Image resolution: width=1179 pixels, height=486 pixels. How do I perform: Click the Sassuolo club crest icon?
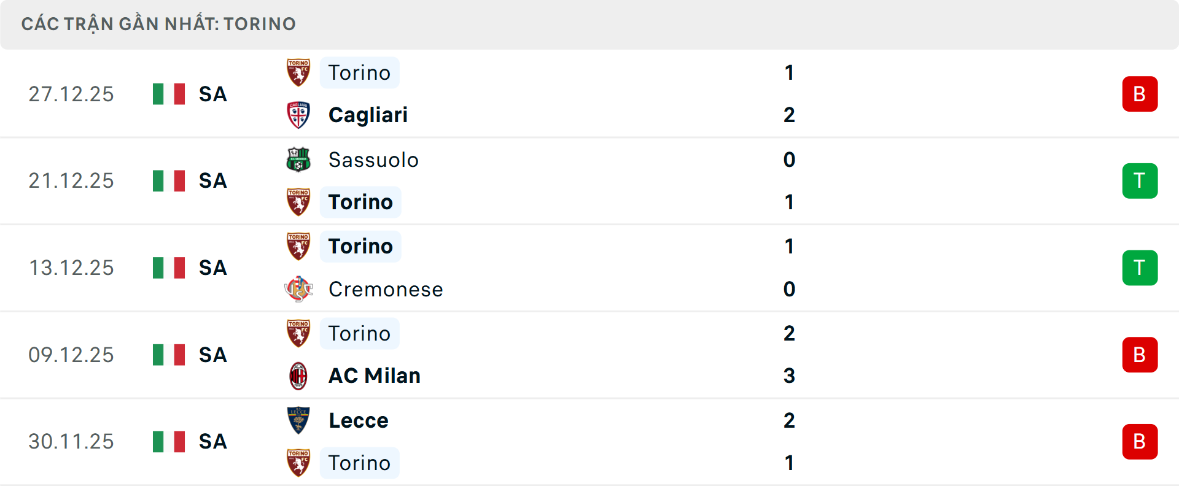[298, 160]
